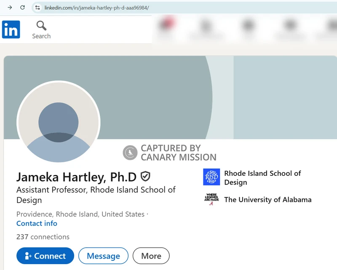
Task: Open the Search magnifier icon
Action: pyautogui.click(x=41, y=26)
